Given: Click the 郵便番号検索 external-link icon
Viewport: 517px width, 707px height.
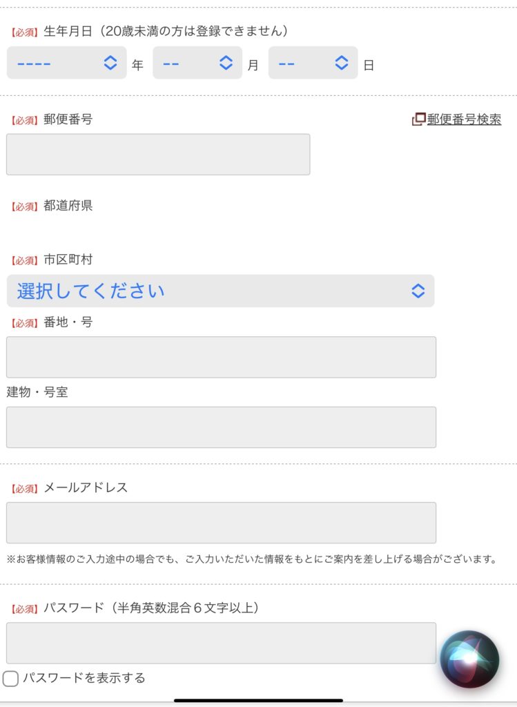Looking at the screenshot, I should 418,119.
